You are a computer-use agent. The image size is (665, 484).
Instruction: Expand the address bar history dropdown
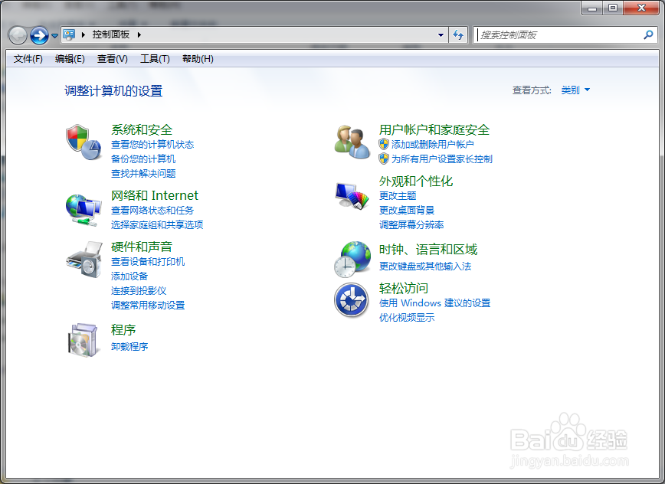(x=441, y=34)
